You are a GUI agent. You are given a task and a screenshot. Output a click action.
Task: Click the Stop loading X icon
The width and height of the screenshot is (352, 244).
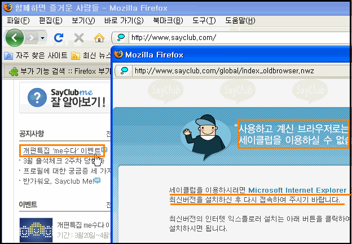79,38
